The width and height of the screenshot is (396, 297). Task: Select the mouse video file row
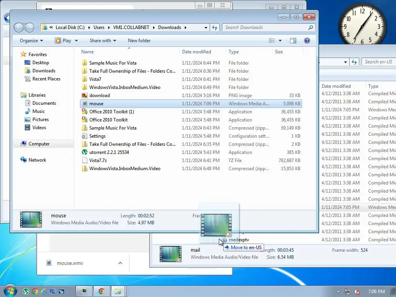click(191, 104)
